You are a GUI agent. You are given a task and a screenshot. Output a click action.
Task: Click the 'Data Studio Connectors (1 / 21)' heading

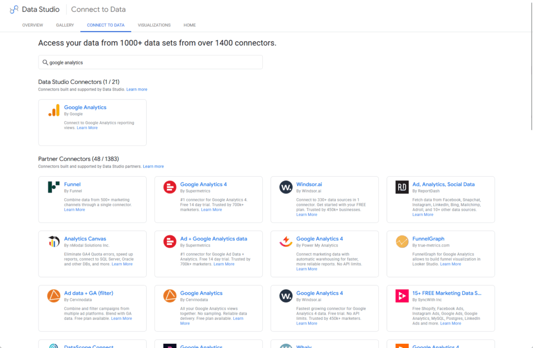coord(79,82)
